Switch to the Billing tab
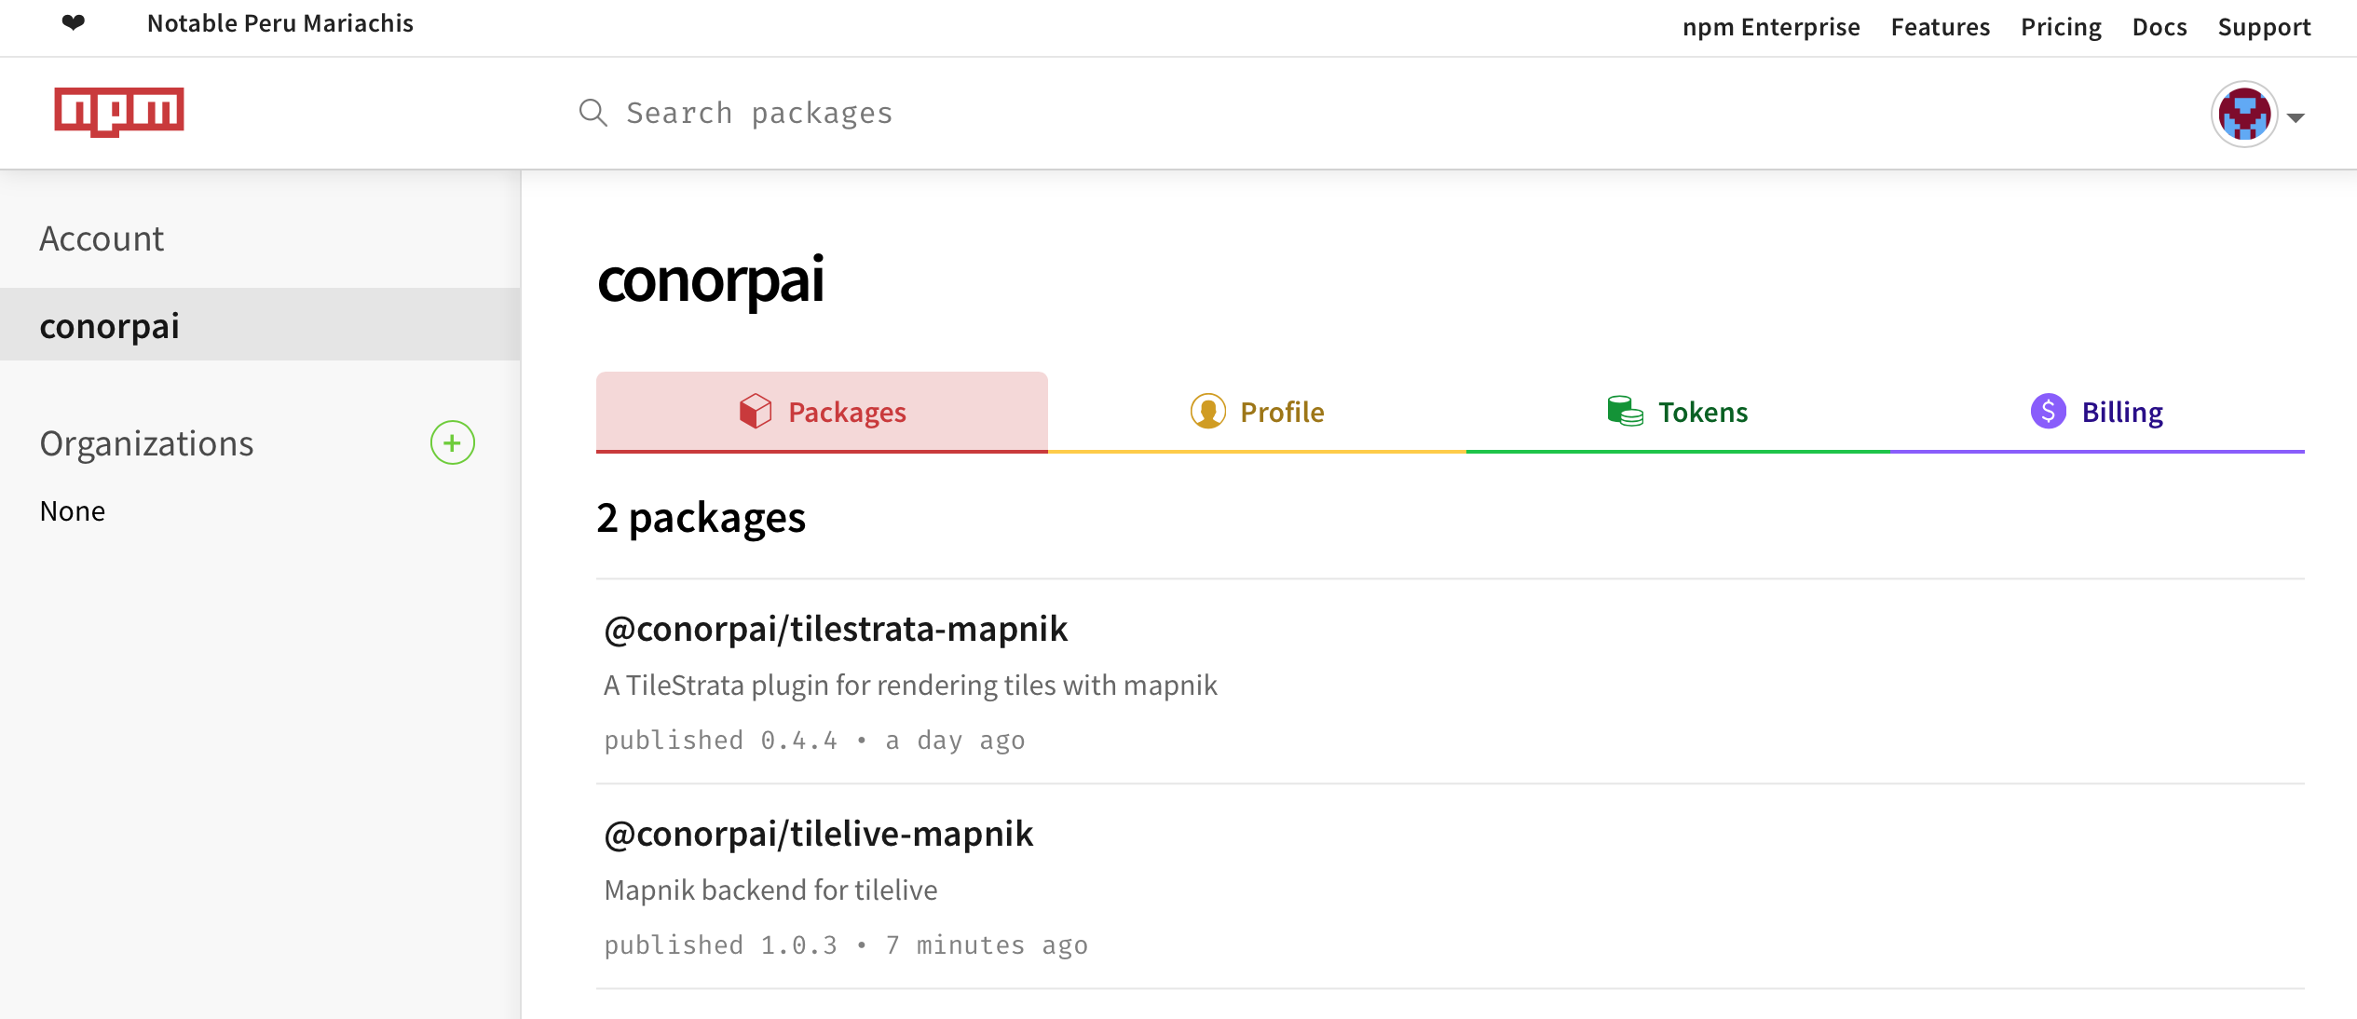 [x=2097, y=412]
